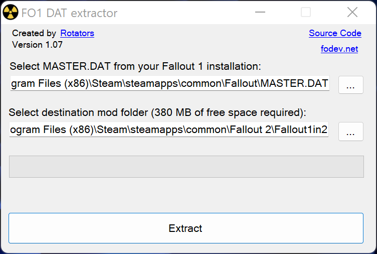
Task: Click blank area above the Extract button
Action: [x=186, y=196]
